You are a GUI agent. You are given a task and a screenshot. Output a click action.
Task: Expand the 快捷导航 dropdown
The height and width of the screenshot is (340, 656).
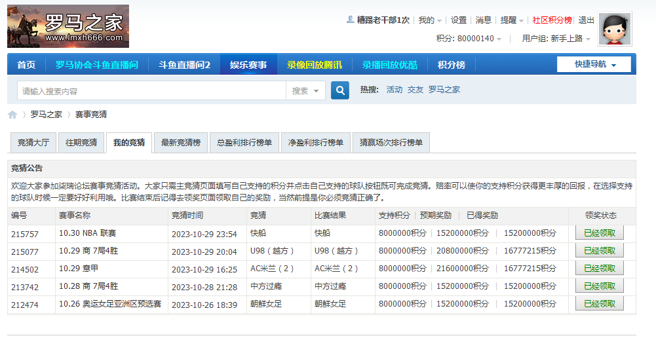[594, 64]
